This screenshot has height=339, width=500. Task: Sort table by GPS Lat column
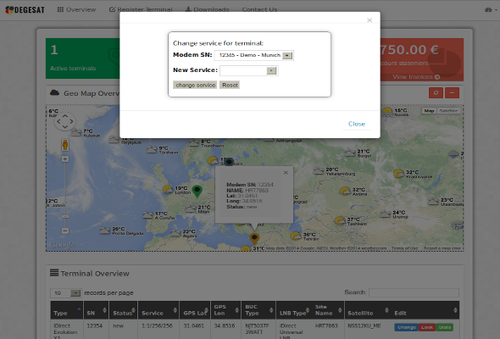(x=195, y=310)
